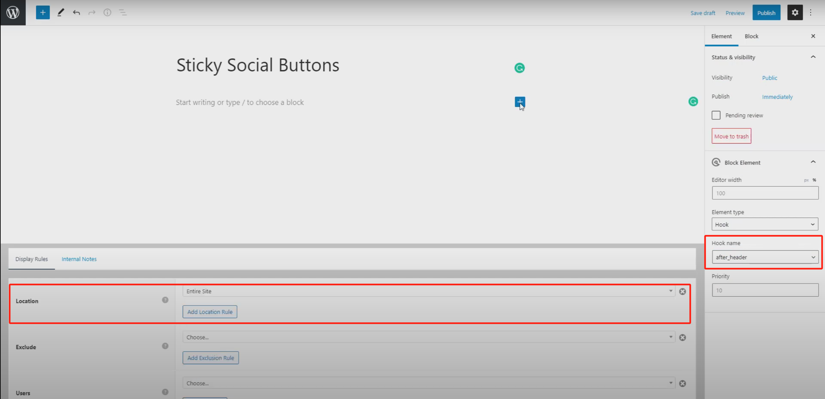The width and height of the screenshot is (825, 399).
Task: Open the Document overview list icon
Action: tap(123, 12)
